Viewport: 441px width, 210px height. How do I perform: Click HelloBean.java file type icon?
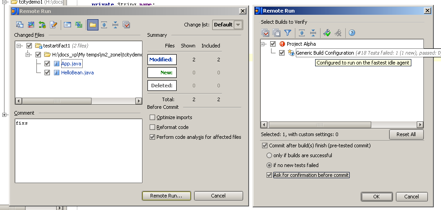57,73
